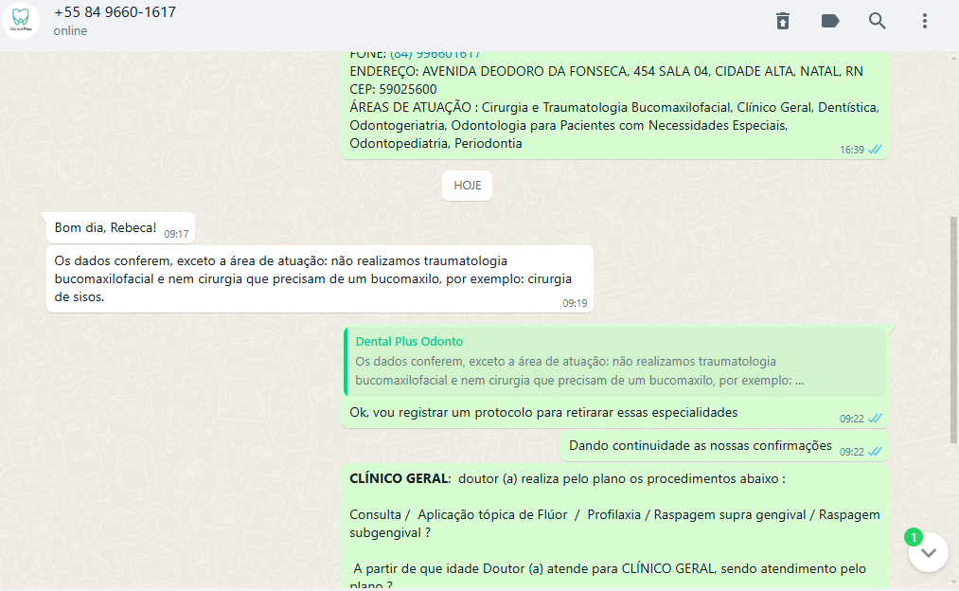Click the 'Dental Plus Odonto' quoted sender name
The height and width of the screenshot is (591, 959).
click(409, 341)
